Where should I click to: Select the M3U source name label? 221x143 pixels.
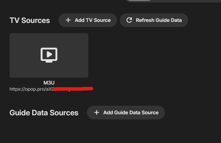click(x=49, y=83)
